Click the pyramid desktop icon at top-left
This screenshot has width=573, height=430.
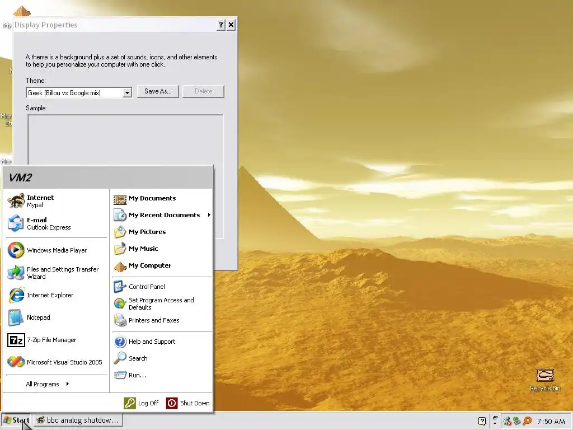pyautogui.click(x=22, y=11)
